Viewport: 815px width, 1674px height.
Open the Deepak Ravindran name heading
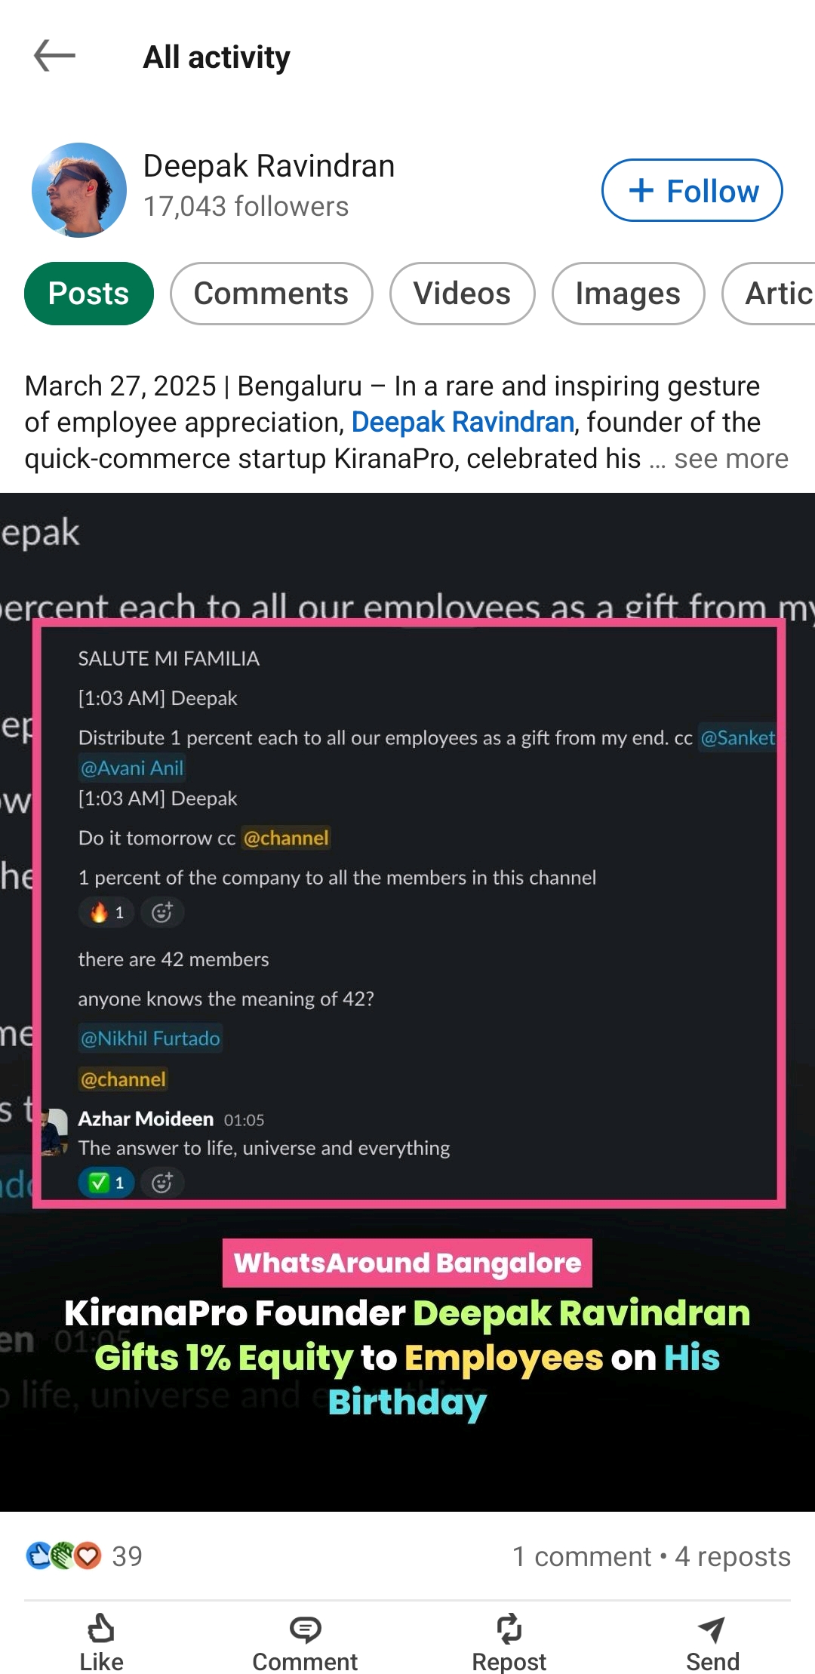269,166
